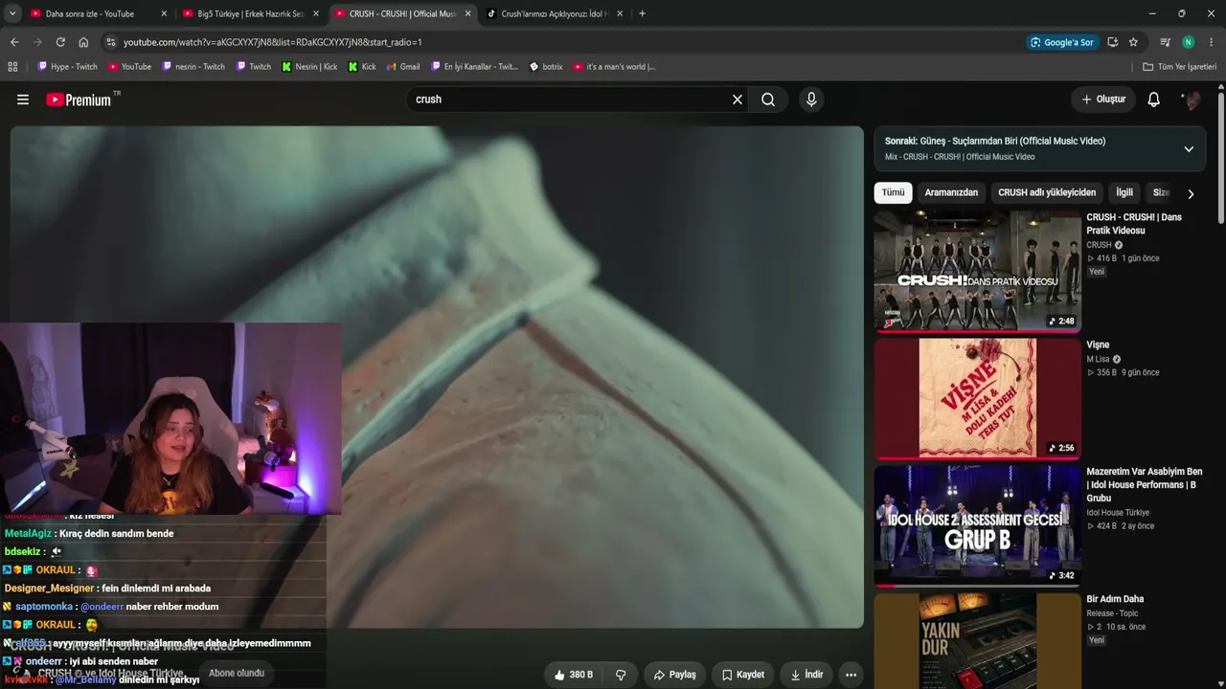
Task: Open a new browser tab
Action: coord(642,13)
